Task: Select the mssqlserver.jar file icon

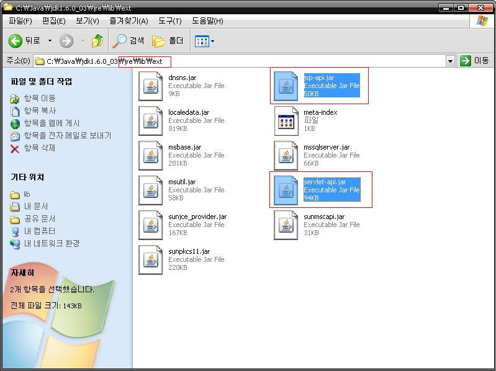Action: tap(286, 156)
